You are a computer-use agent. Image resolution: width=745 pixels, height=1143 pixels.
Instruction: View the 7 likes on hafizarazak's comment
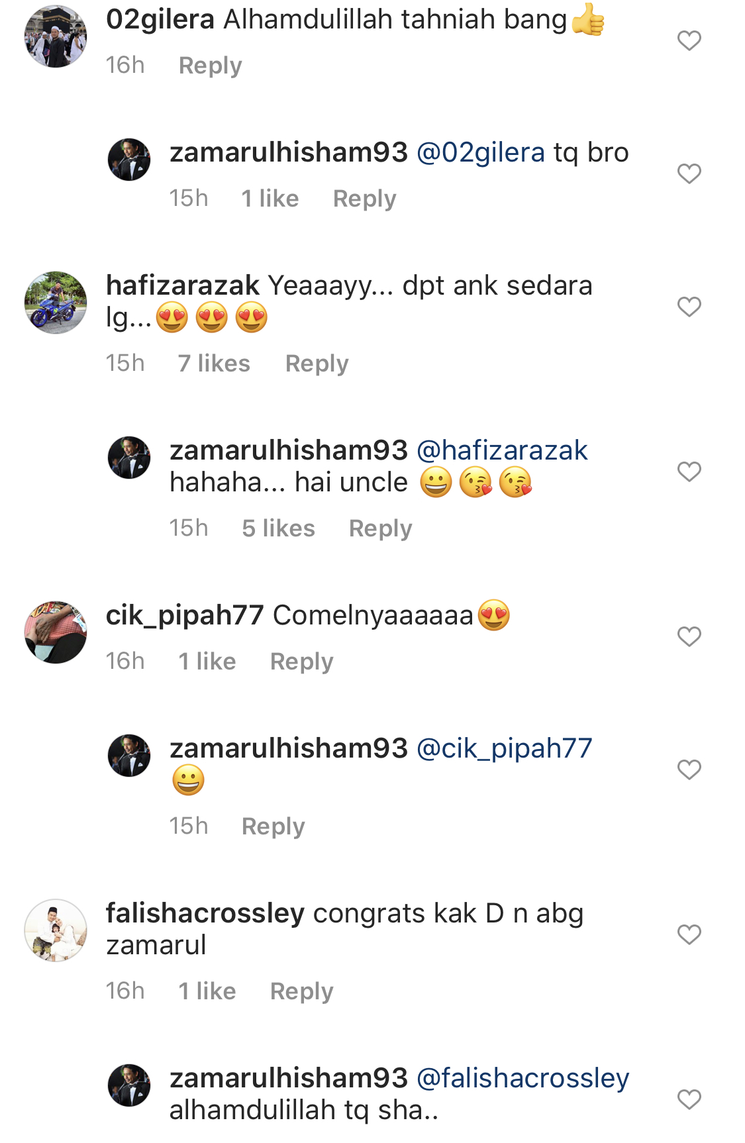tap(214, 364)
